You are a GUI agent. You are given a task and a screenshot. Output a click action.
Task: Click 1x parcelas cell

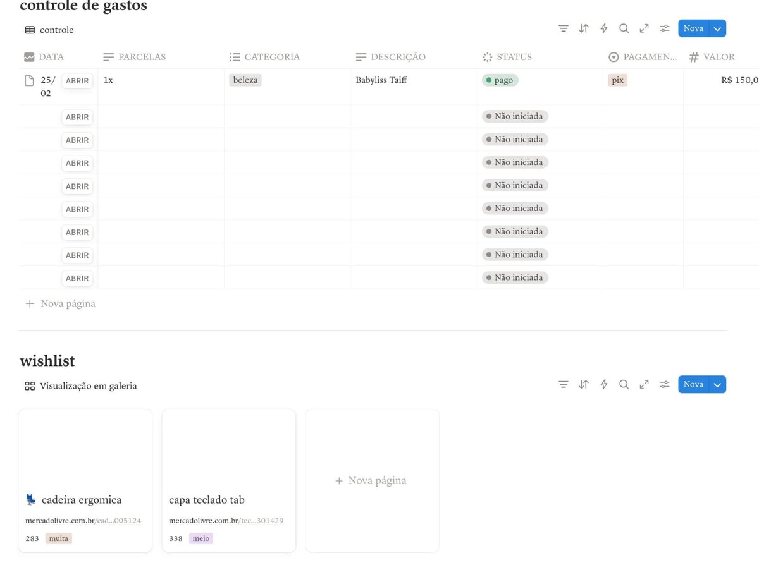(x=161, y=87)
